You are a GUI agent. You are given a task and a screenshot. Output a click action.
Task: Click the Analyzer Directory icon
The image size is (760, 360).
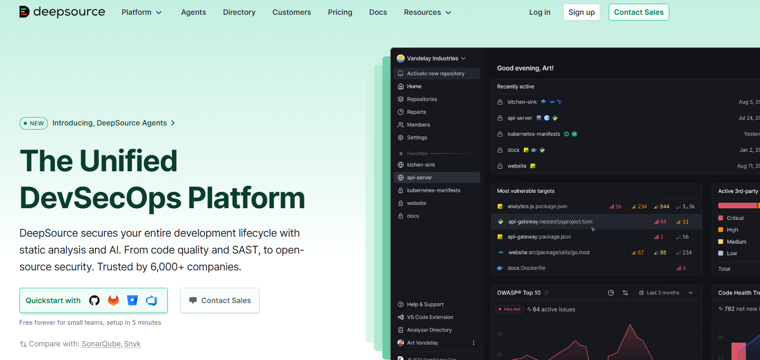tap(401, 330)
